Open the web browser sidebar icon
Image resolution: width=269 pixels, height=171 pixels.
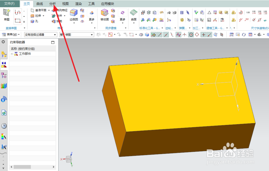(4, 113)
